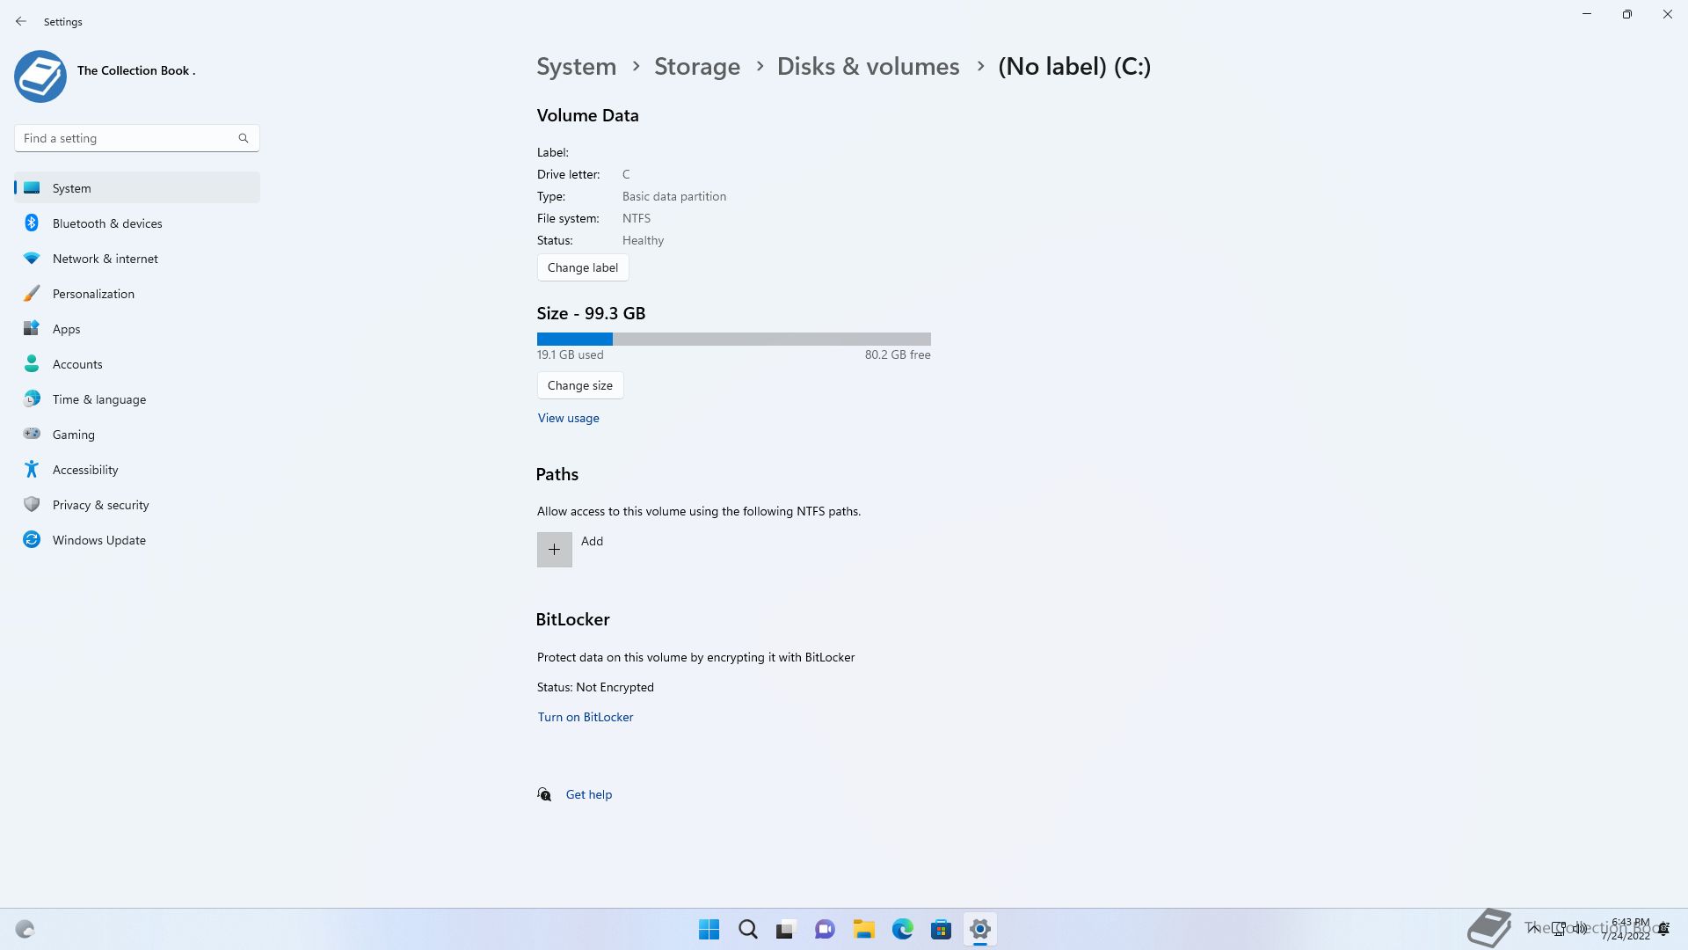Open Windows Update section
Viewport: 1688px width, 950px height.
tap(99, 540)
